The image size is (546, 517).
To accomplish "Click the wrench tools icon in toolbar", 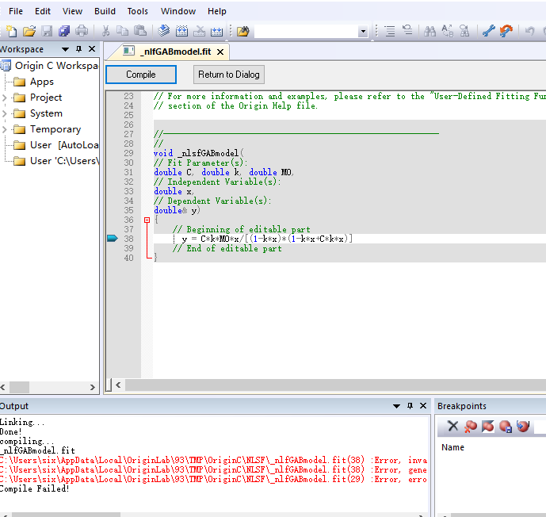I will point(488,31).
